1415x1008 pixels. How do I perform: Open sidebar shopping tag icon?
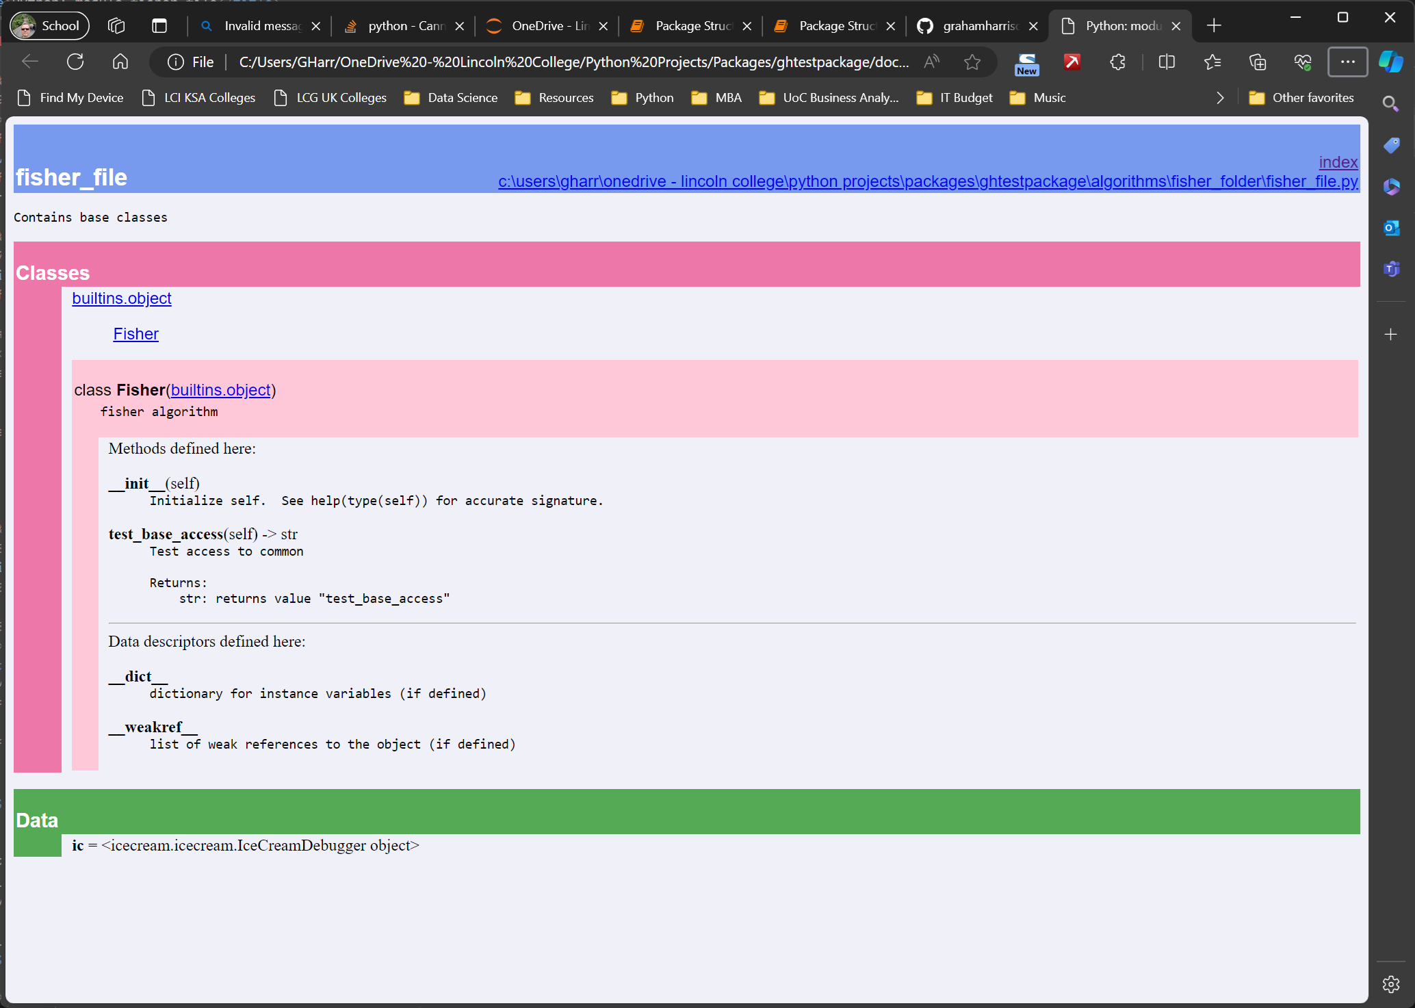pyautogui.click(x=1391, y=145)
